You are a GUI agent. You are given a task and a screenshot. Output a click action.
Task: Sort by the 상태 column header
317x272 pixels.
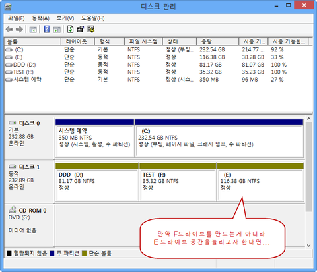pyautogui.click(x=180, y=41)
